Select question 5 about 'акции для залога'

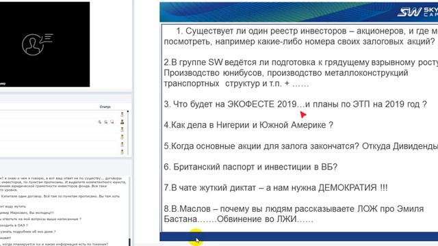301,146
